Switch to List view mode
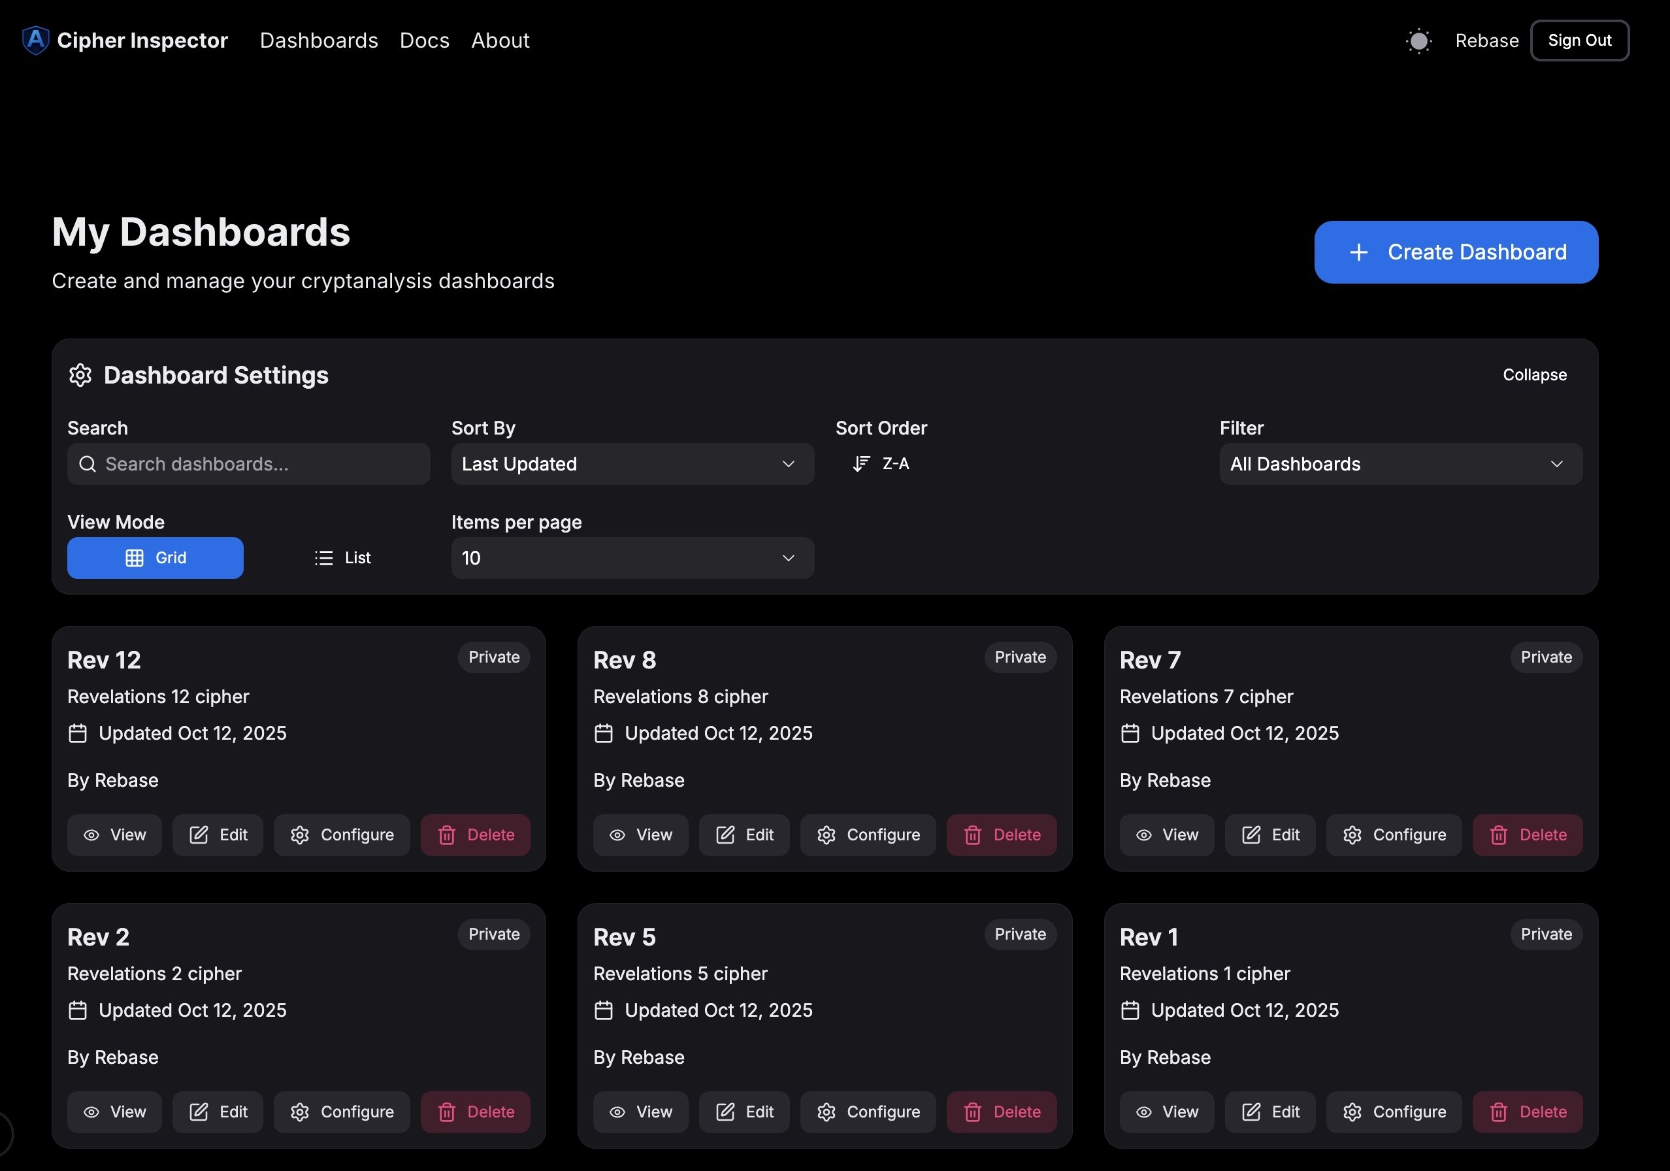Viewport: 1670px width, 1171px height. tap(342, 558)
